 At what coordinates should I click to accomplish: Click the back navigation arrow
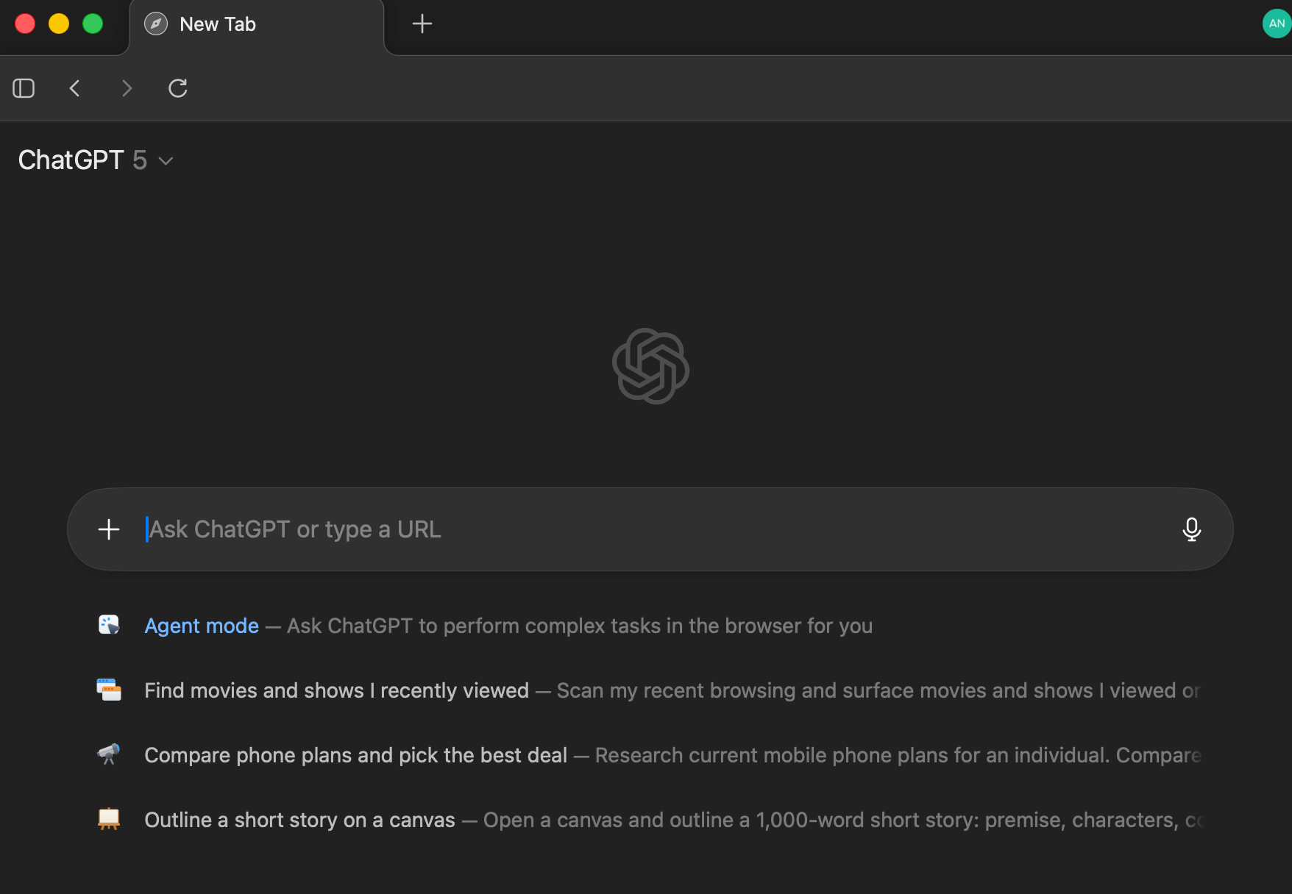point(74,88)
